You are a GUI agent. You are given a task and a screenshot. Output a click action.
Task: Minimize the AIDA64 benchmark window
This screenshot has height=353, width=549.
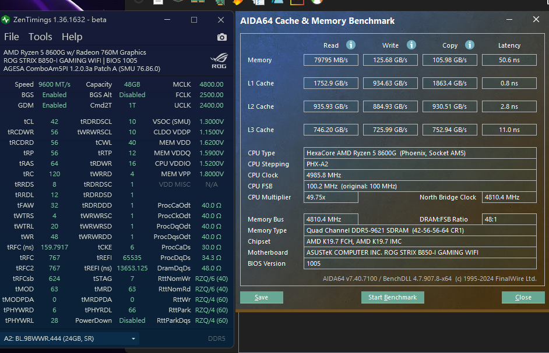pos(509,20)
